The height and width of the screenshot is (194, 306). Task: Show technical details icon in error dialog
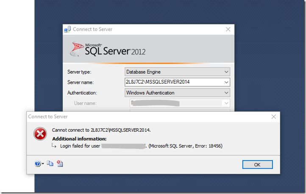pyautogui.click(x=60, y=164)
